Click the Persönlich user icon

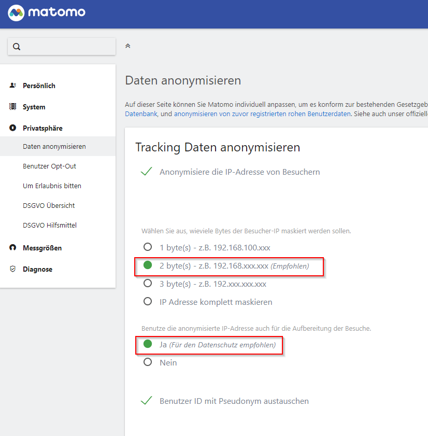[x=13, y=86]
